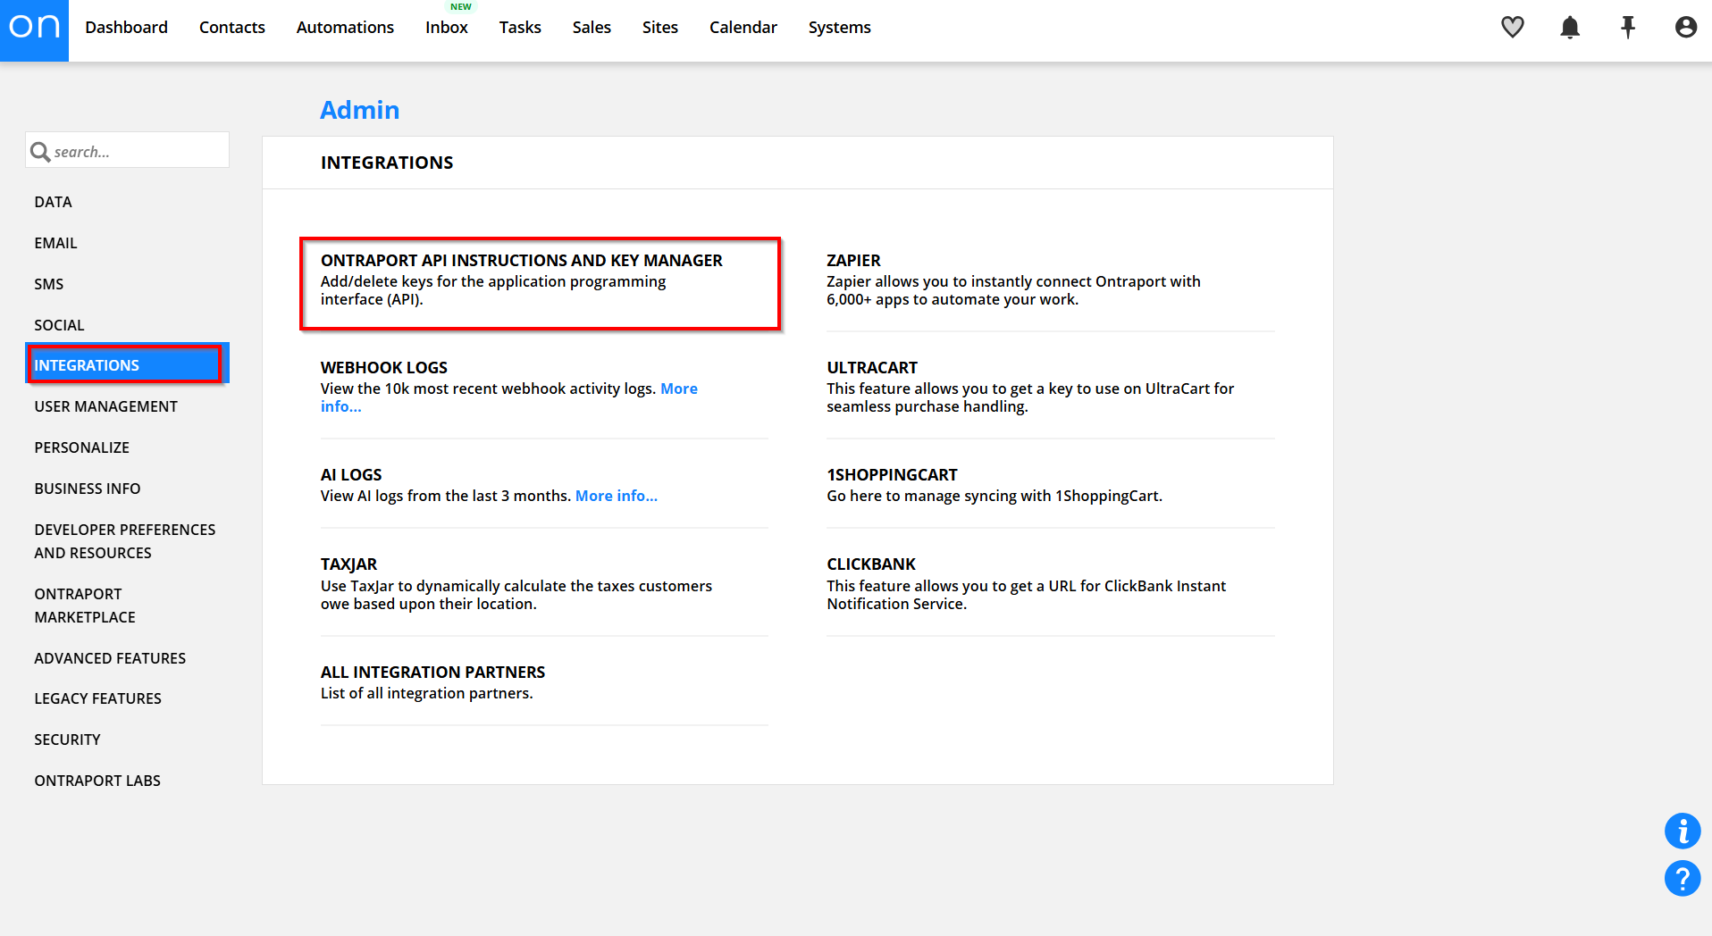Open the blue help question icon
This screenshot has width=1712, height=936.
click(1682, 878)
